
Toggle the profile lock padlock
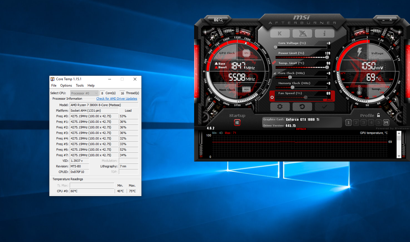tap(378, 115)
